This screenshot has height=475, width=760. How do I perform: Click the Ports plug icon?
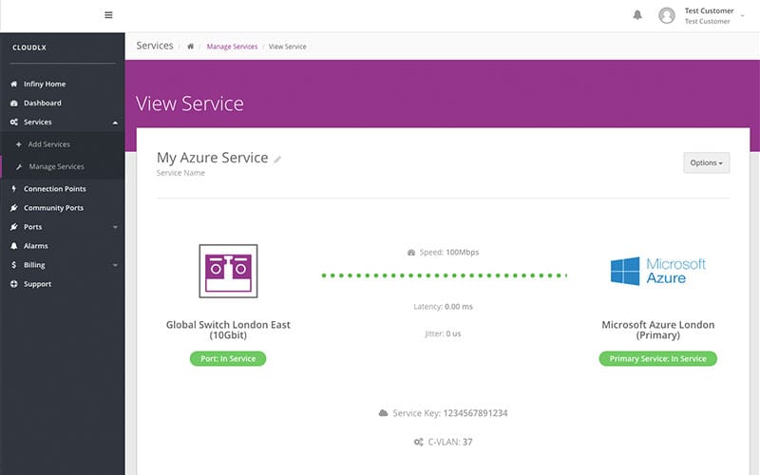click(x=14, y=227)
